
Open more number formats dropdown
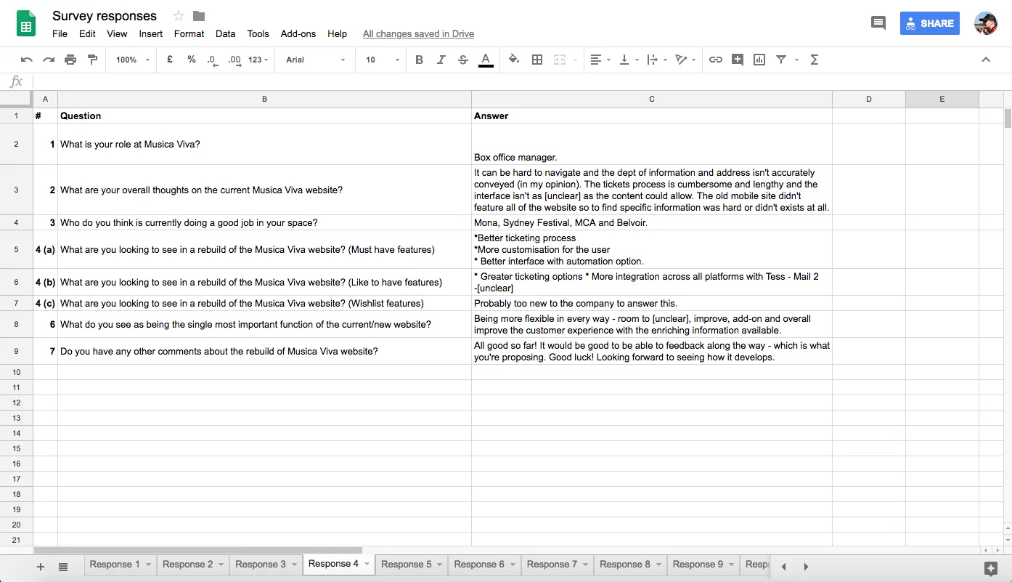click(258, 60)
